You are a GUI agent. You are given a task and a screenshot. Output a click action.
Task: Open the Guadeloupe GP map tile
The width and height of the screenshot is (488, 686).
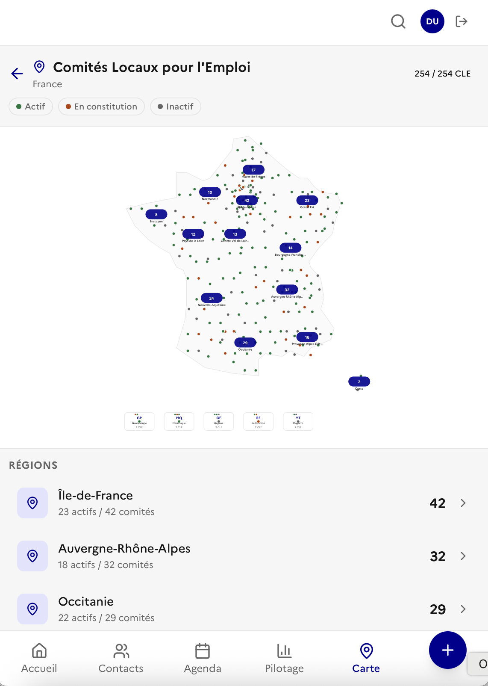click(x=139, y=422)
